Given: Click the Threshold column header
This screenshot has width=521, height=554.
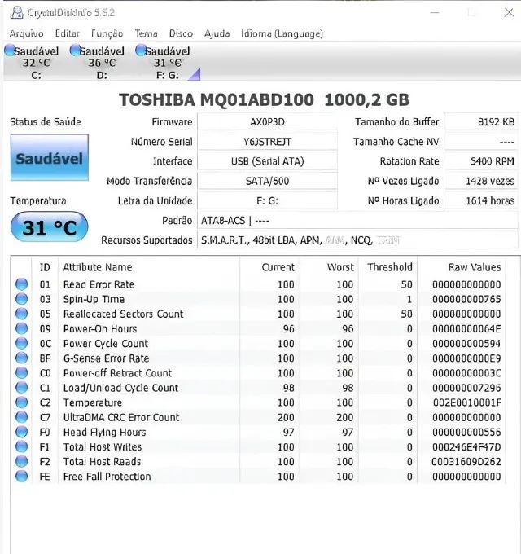Looking at the screenshot, I should [390, 267].
